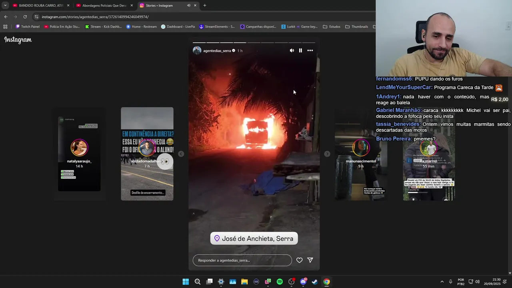Open notification center bell icon
The image size is (512, 288).
pyautogui.click(x=505, y=282)
